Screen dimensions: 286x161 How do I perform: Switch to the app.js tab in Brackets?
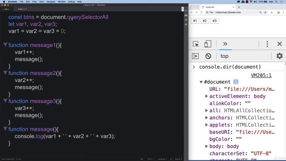[6, 9]
